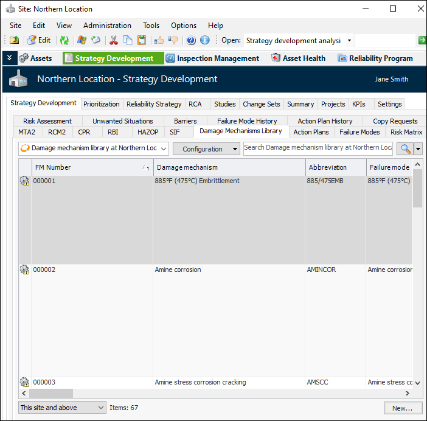427x421 pixels.
Task: Sort by the Damage mechanism column header
Action: pyautogui.click(x=229, y=167)
